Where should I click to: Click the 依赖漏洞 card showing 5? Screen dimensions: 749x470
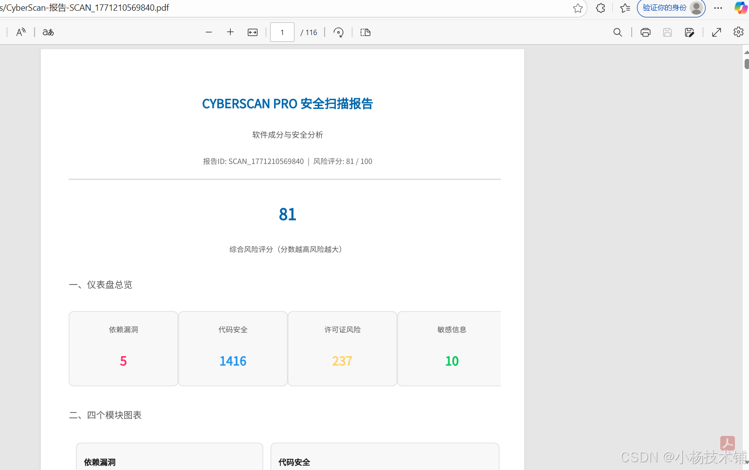pos(123,348)
